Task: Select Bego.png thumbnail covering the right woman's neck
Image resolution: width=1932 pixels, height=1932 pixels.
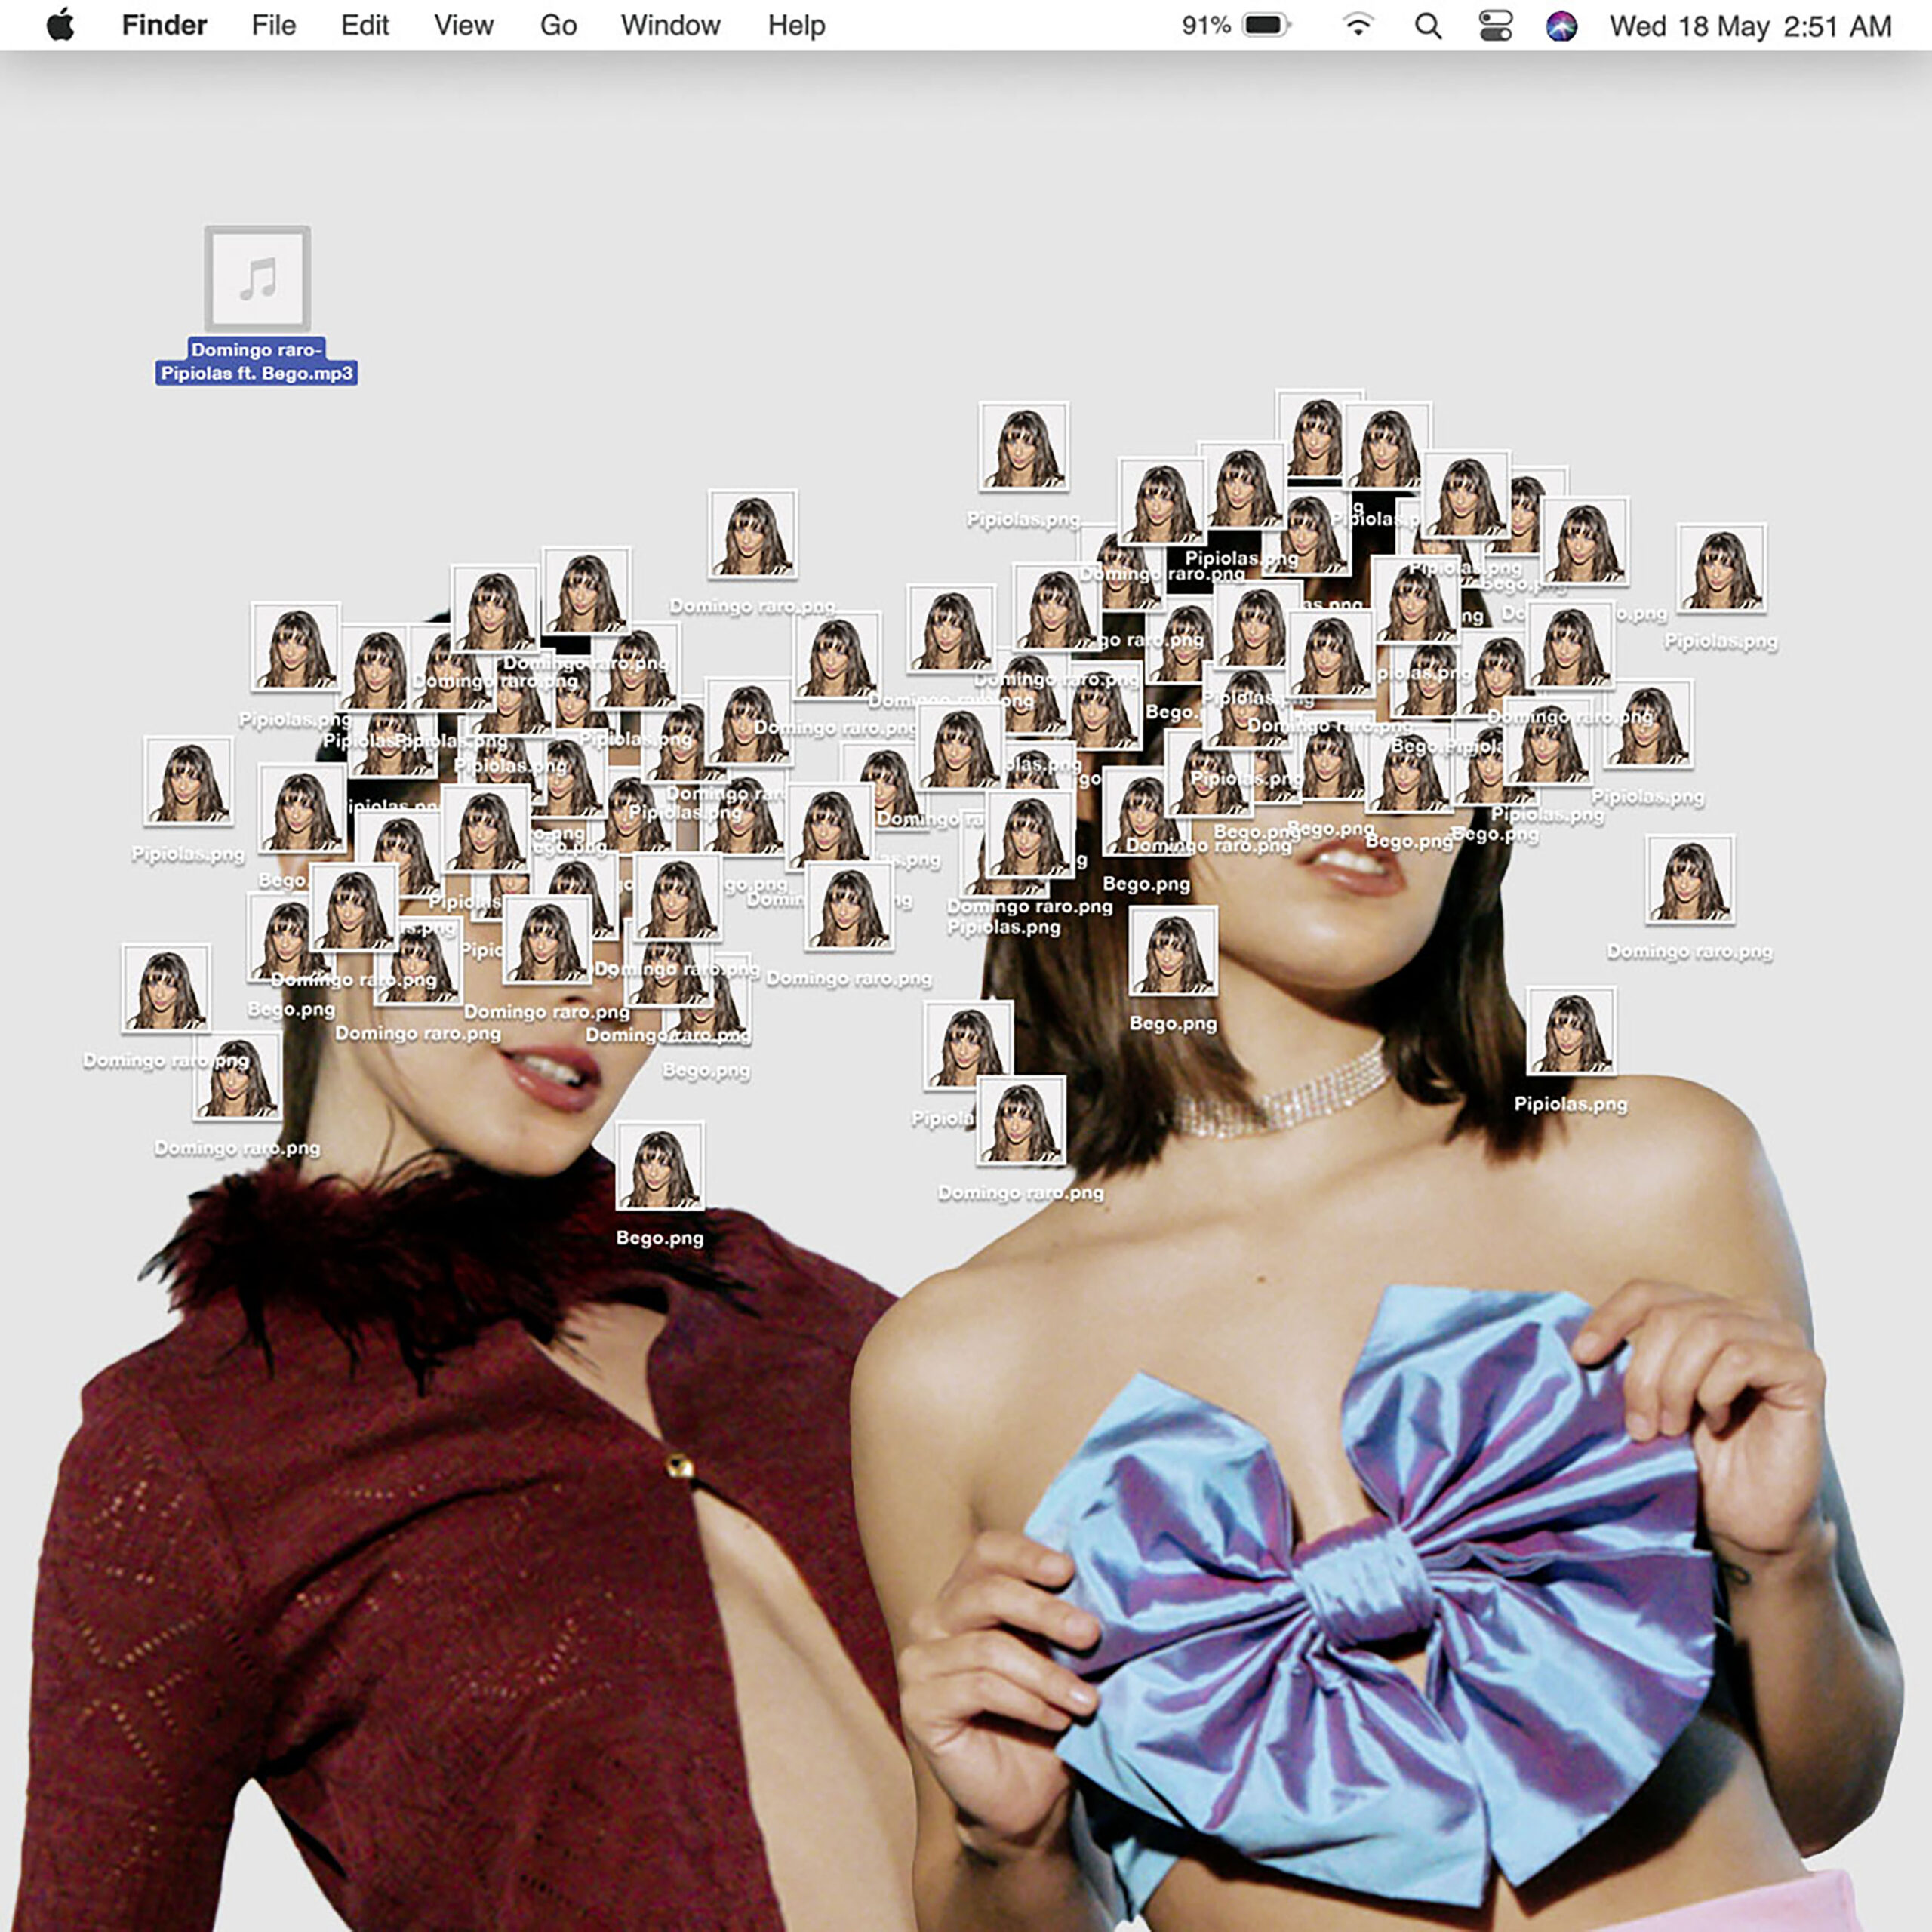Action: pyautogui.click(x=1173, y=951)
